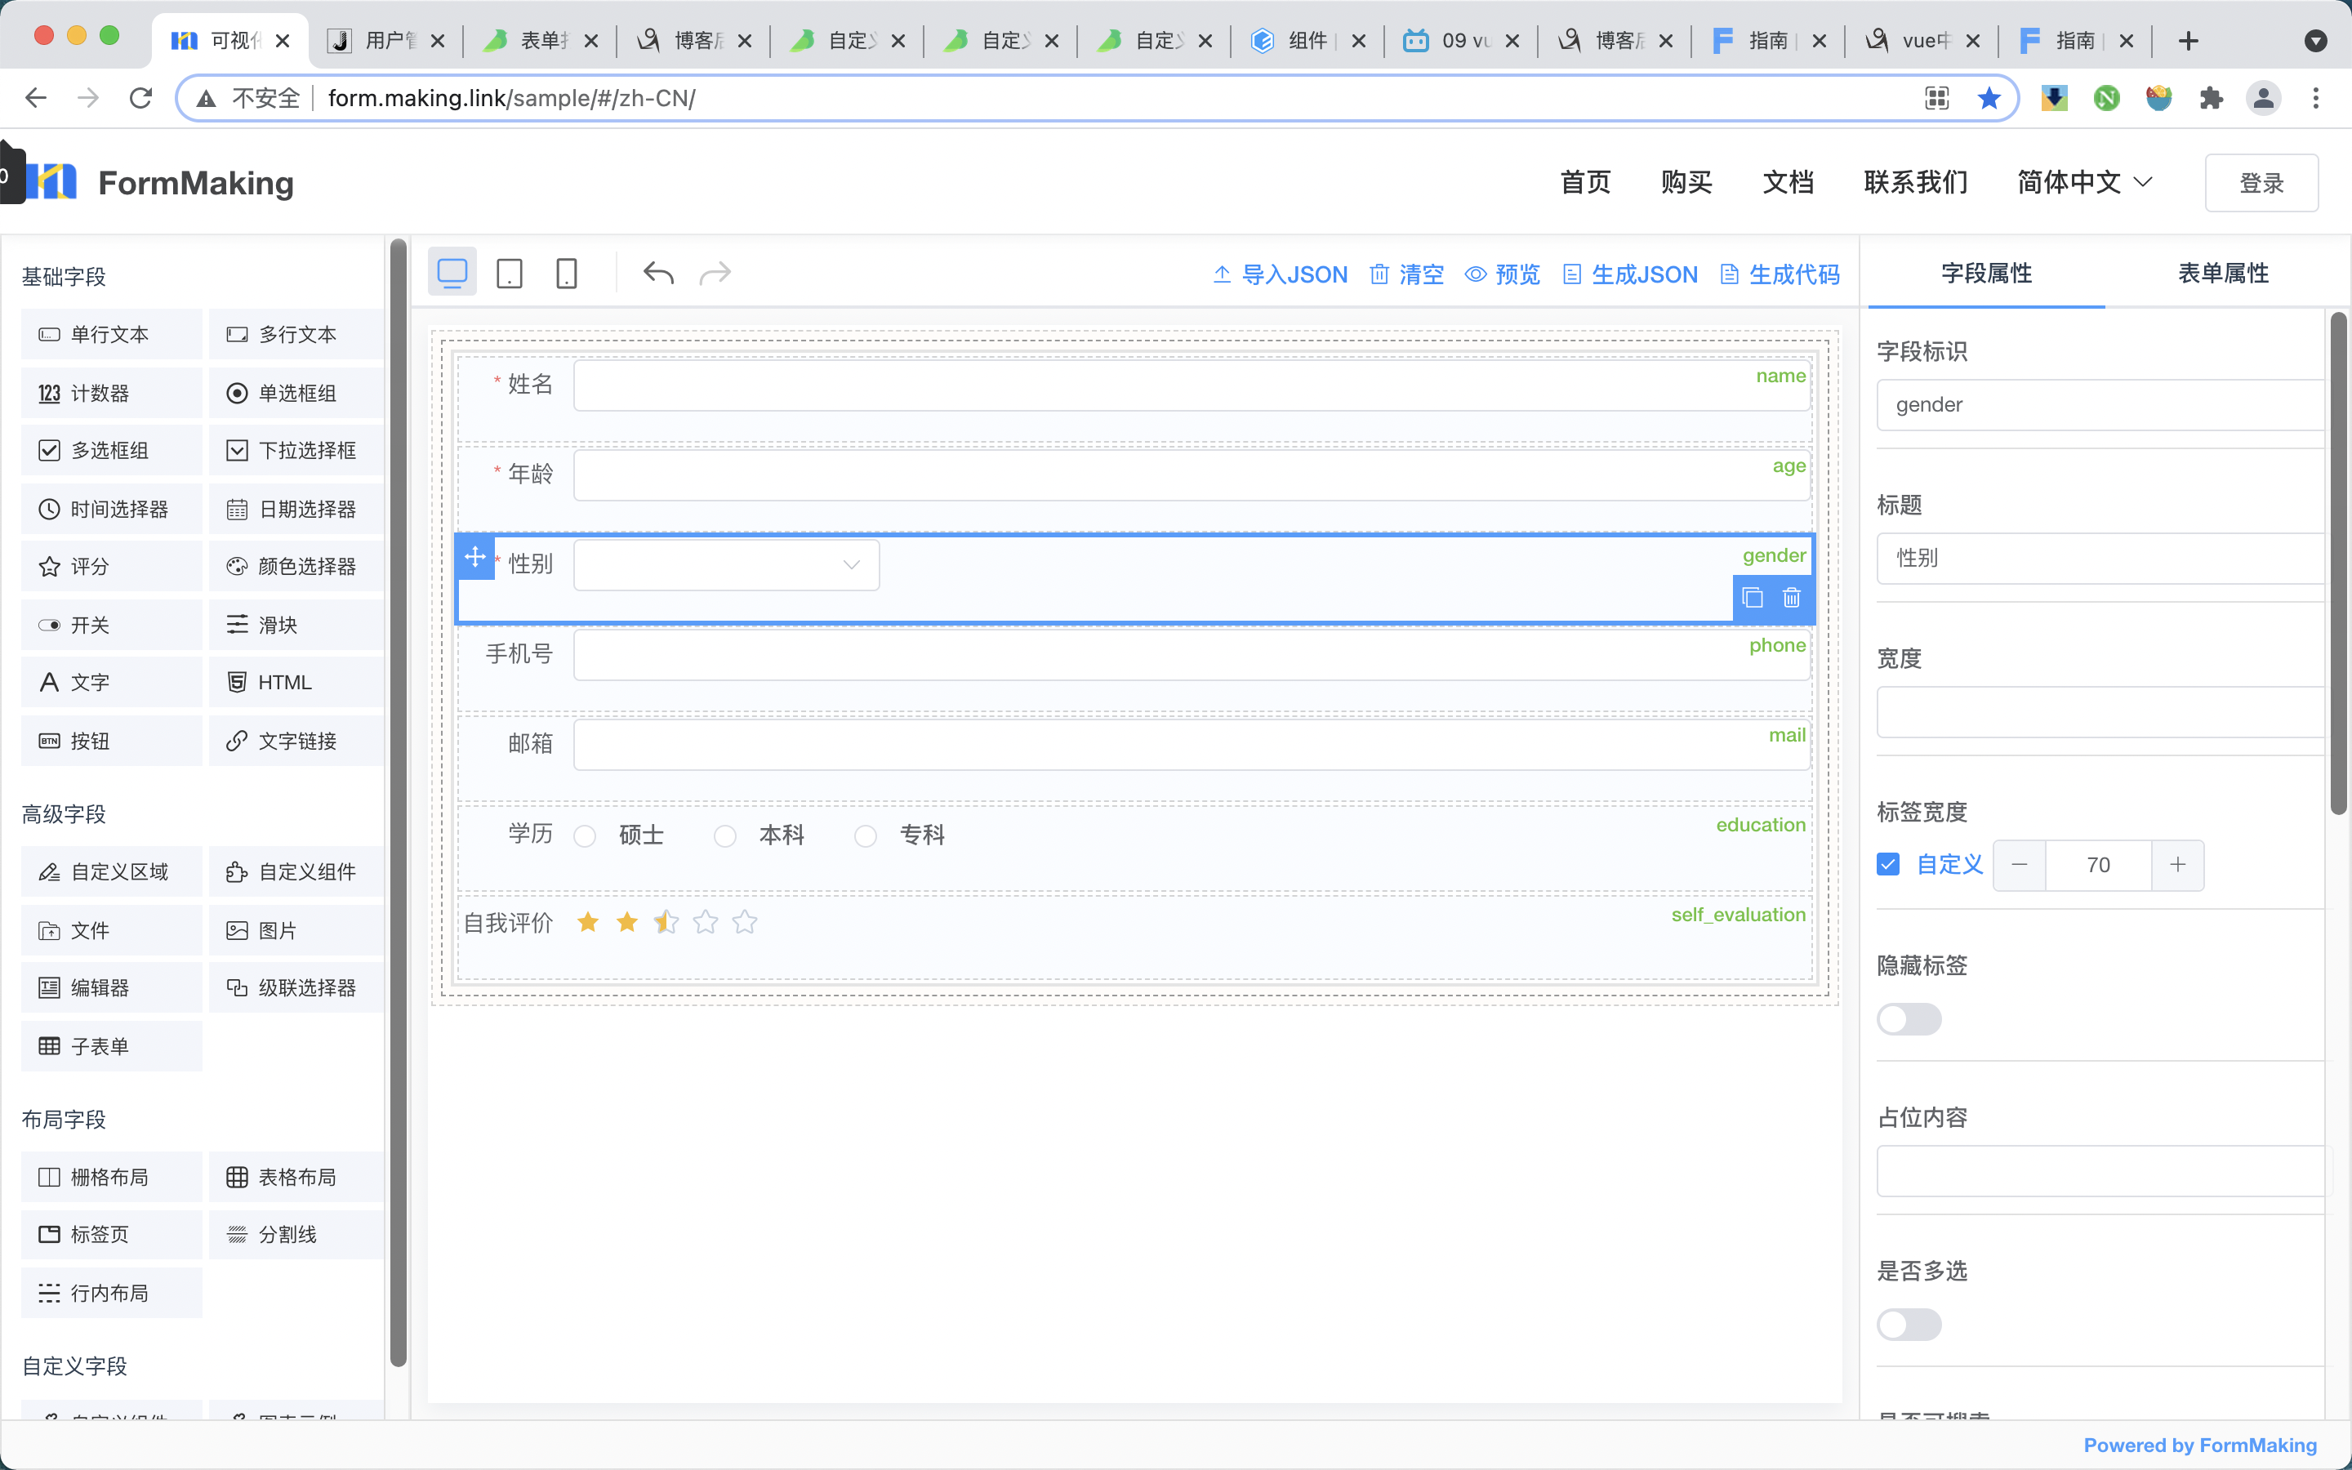The width and height of the screenshot is (2352, 1470).
Task: Open the 文档 navigation menu item
Action: (x=1788, y=182)
